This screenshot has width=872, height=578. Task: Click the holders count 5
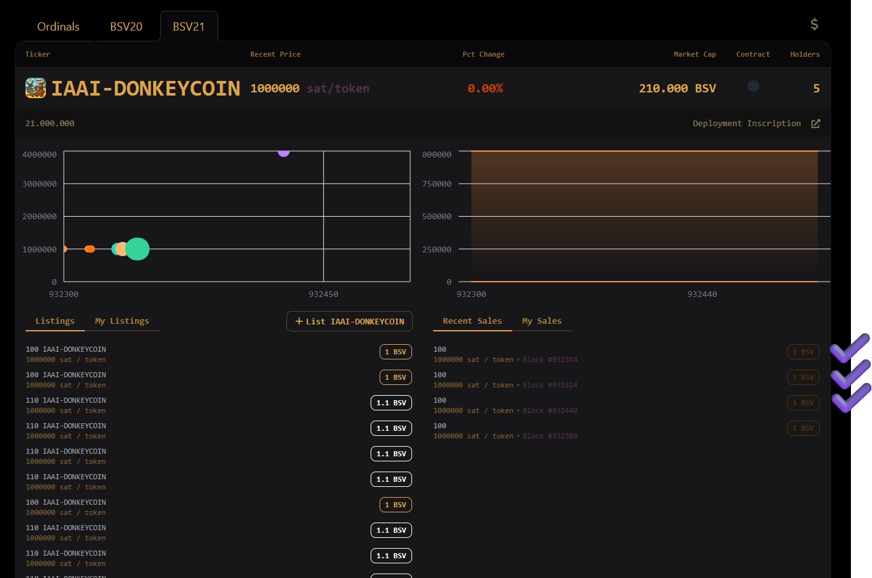pos(817,89)
